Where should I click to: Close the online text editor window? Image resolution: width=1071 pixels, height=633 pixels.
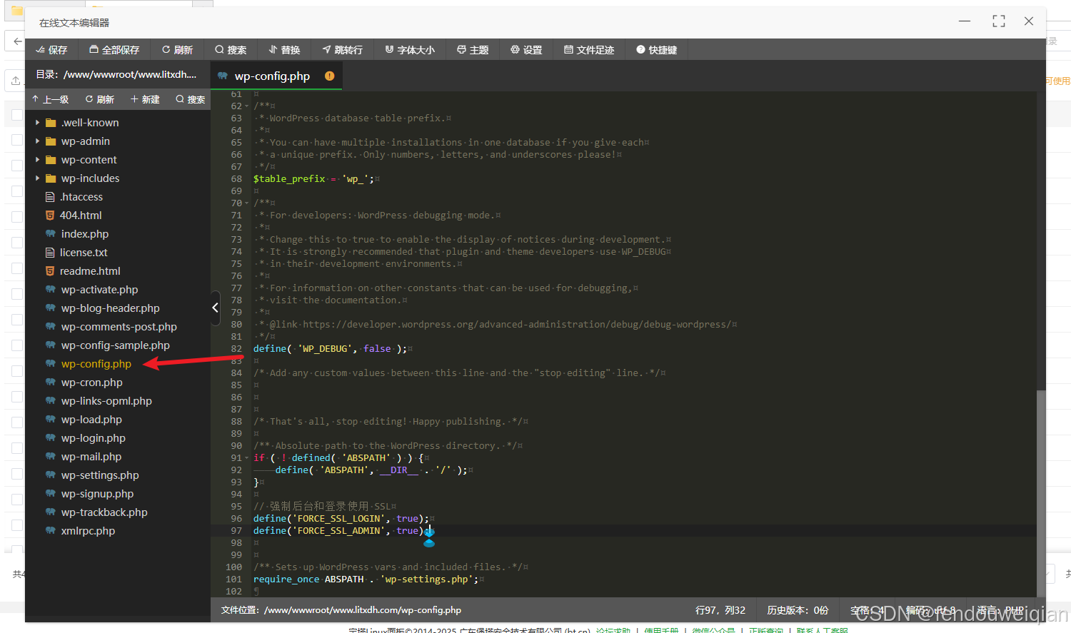point(1029,21)
